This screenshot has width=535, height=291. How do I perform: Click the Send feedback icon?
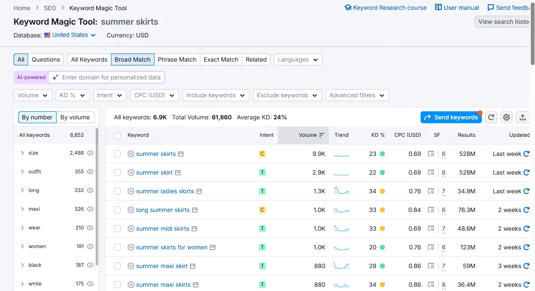click(490, 7)
